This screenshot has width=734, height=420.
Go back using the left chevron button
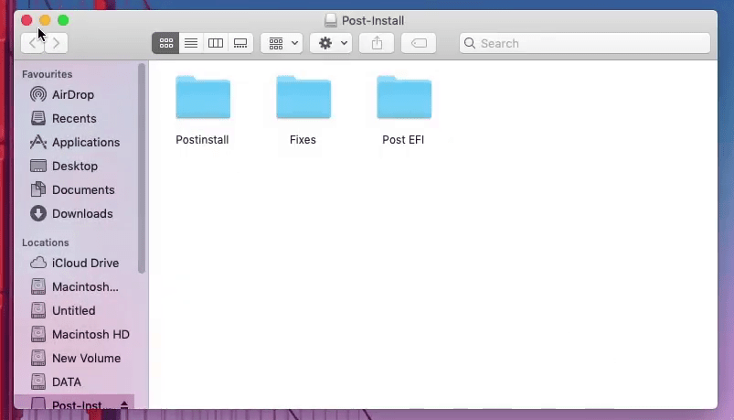coord(32,43)
